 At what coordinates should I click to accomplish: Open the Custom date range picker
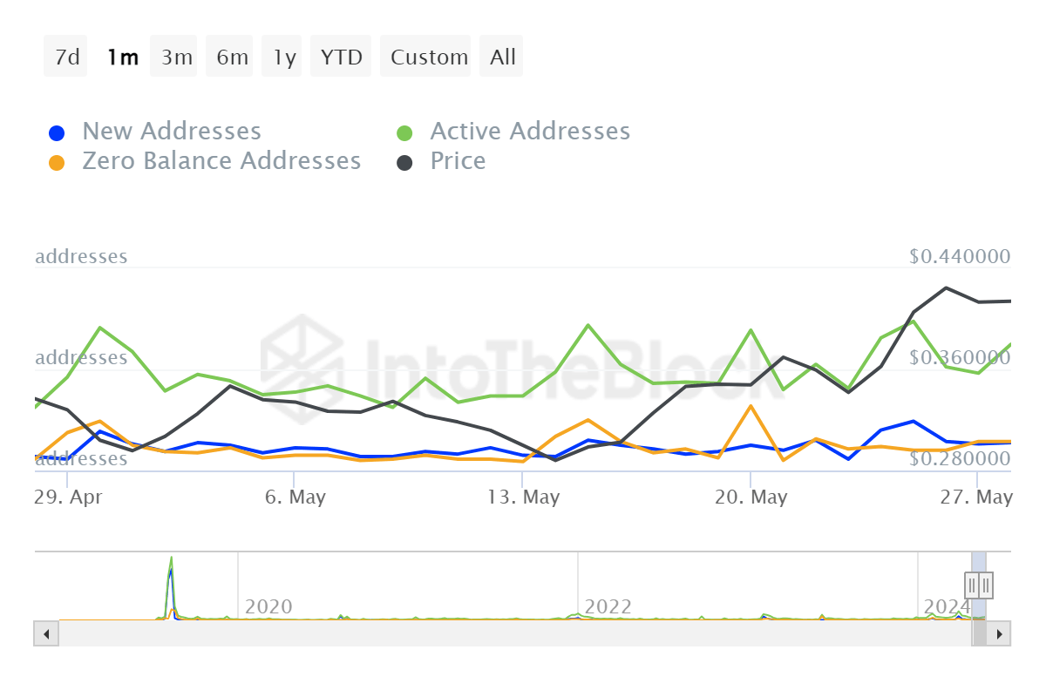point(428,58)
